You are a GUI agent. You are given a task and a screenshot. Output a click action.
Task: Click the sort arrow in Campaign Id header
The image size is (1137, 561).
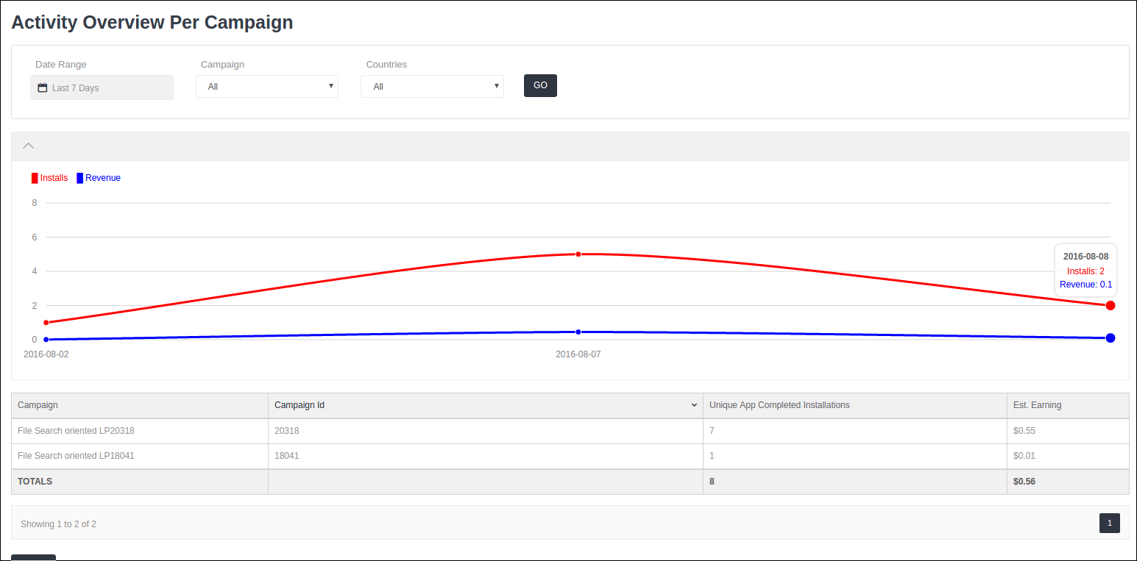tap(694, 406)
